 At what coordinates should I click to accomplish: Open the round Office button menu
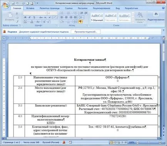(x=6, y=5)
